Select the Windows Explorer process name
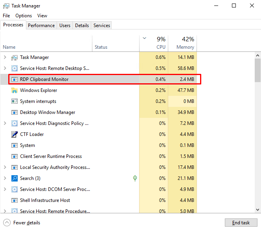Image resolution: width=261 pixels, height=231 pixels. coord(39,90)
